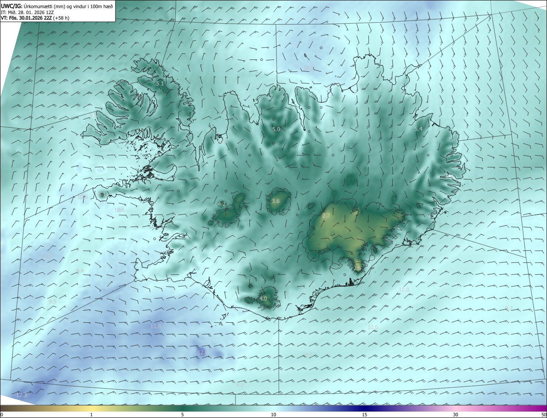Click the 3.6 value on the central glacier
The width and height of the screenshot is (547, 418).
tap(276, 201)
